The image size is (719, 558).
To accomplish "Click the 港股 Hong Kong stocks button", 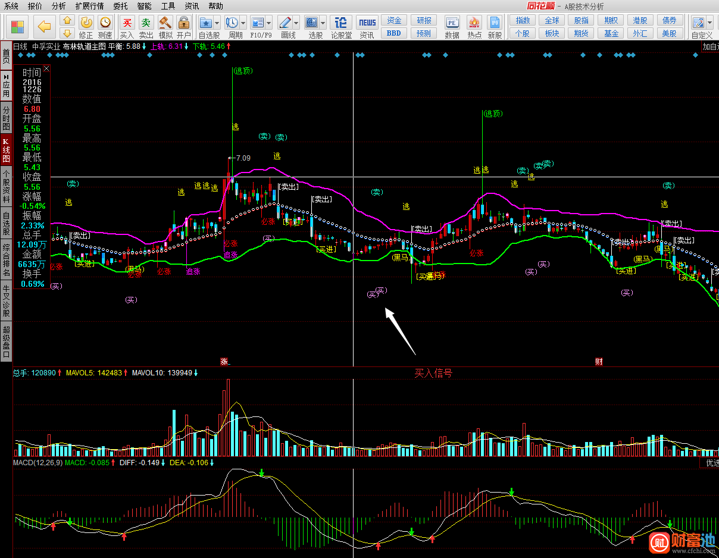I will (x=640, y=20).
